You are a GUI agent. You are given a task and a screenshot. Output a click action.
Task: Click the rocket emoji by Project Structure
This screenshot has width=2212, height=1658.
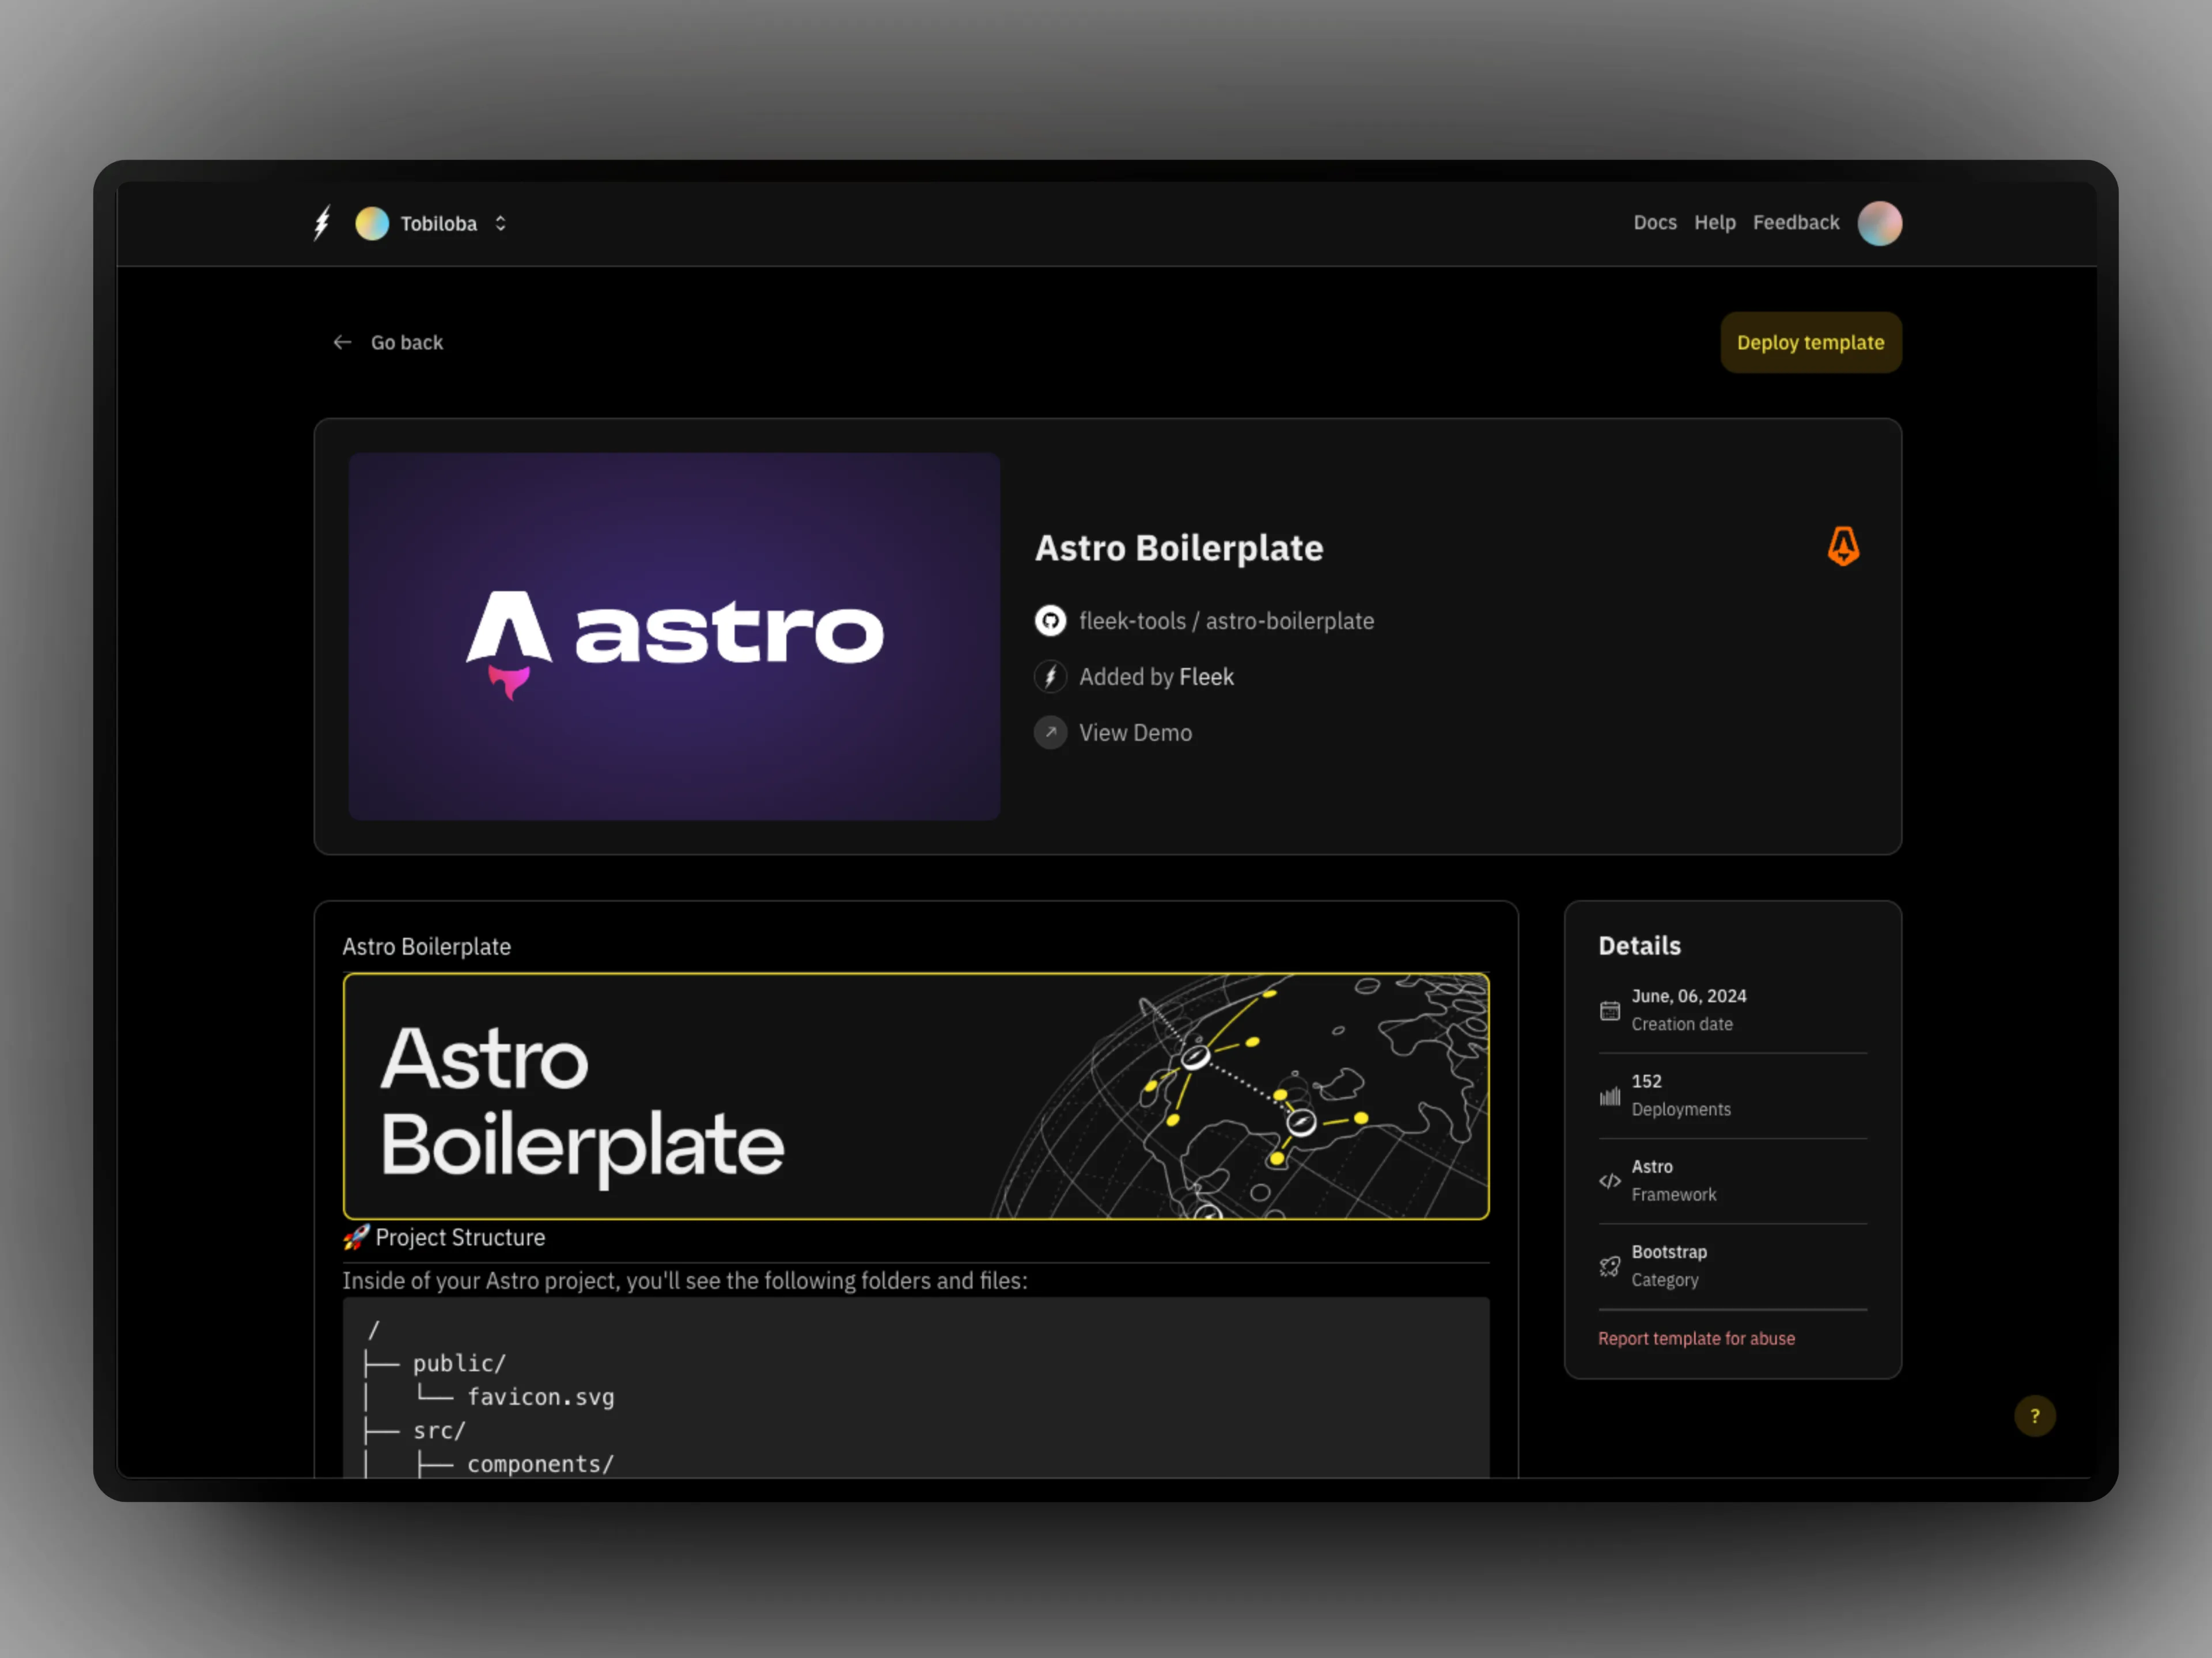pos(356,1237)
